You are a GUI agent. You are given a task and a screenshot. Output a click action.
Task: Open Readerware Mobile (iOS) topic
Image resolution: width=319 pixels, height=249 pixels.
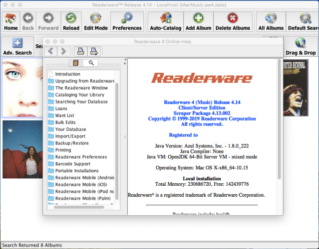(x=81, y=184)
